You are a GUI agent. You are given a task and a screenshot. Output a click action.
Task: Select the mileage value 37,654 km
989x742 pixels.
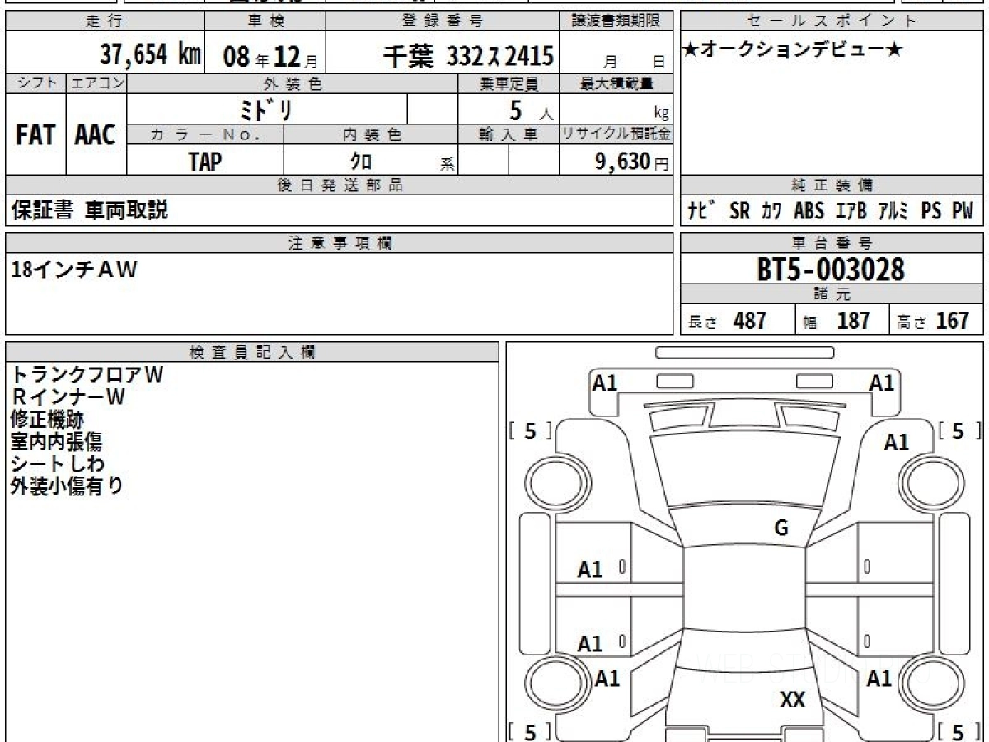tap(151, 56)
